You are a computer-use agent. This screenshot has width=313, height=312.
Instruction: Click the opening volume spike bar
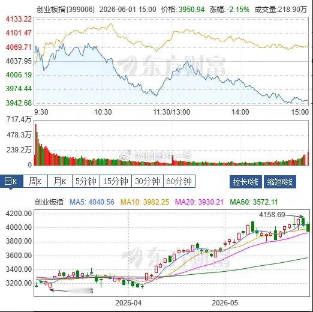click(x=36, y=145)
